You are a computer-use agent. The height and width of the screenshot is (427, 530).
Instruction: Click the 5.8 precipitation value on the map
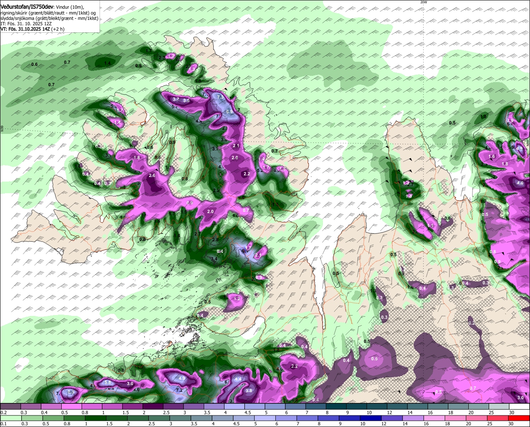pos(108,382)
